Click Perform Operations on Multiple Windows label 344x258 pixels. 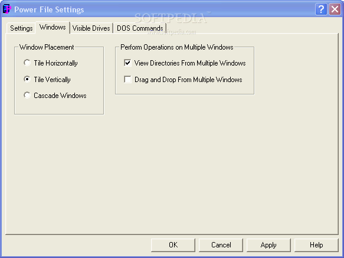coord(177,47)
